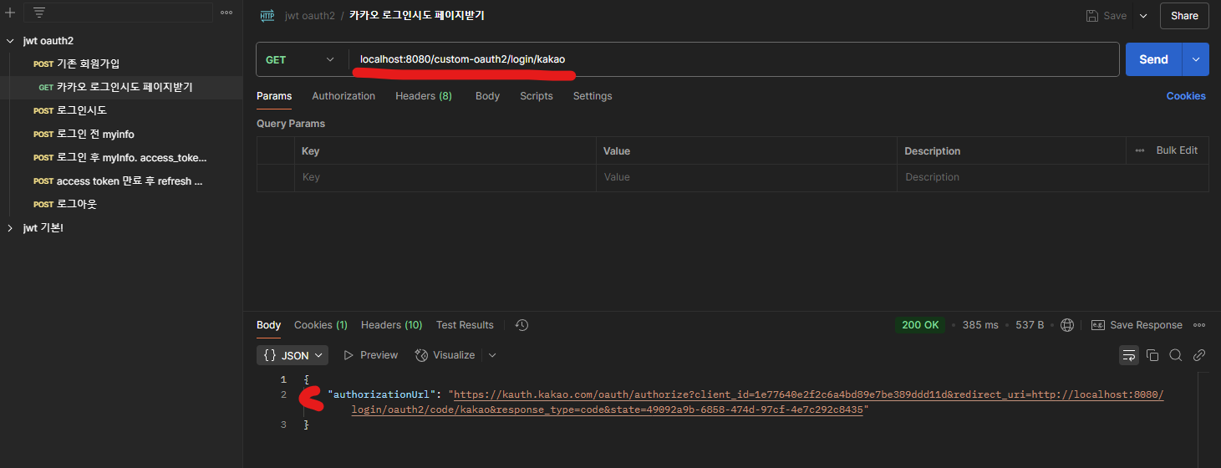Switch to the Authorization tab

click(343, 96)
